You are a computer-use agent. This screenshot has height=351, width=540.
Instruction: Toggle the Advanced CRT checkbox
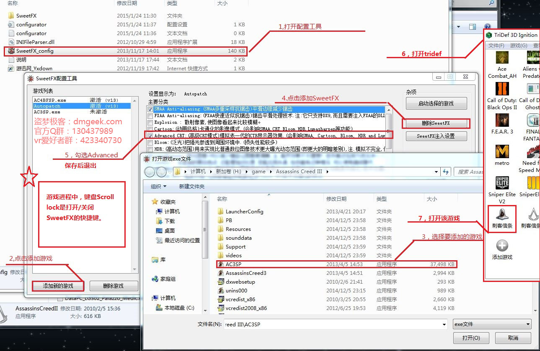coord(150,136)
